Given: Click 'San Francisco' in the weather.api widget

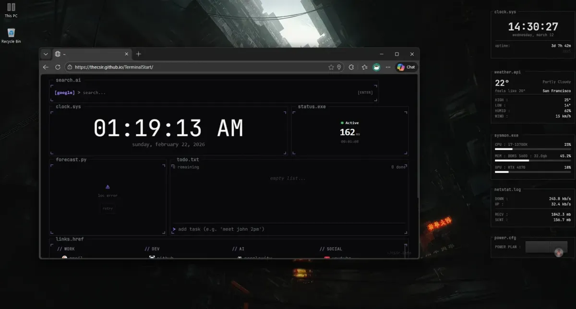Looking at the screenshot, I should click(557, 91).
